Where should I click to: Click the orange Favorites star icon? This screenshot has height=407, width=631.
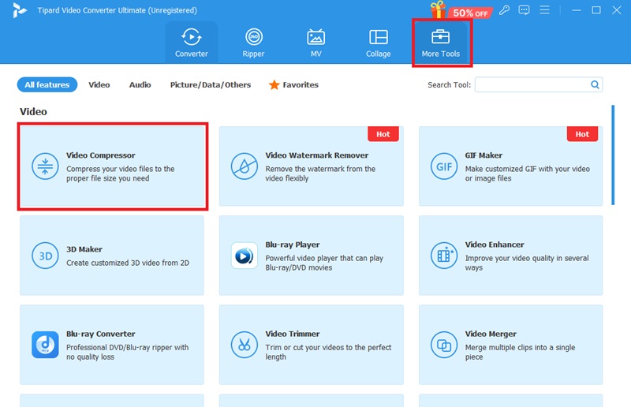(274, 84)
